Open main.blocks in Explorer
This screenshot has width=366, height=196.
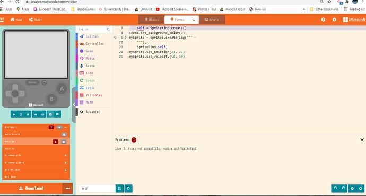click(36, 134)
